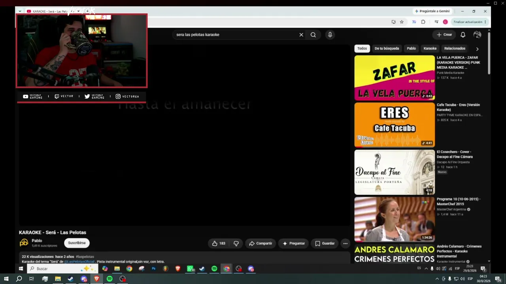
Task: Click the Preguntar button
Action: [293, 243]
